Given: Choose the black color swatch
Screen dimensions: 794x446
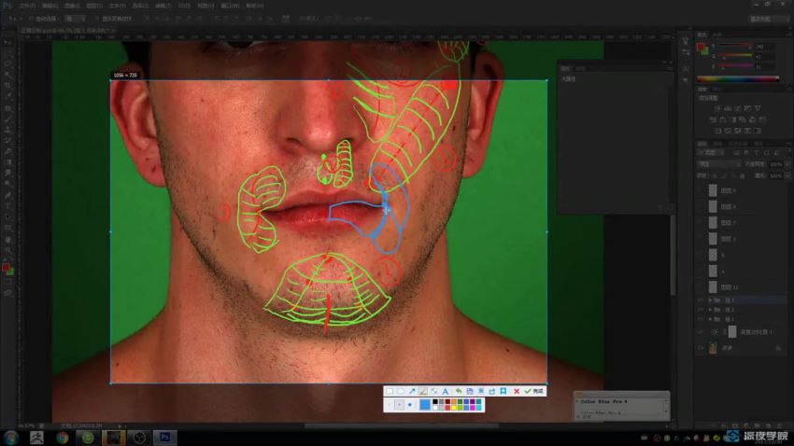Looking at the screenshot, I should click(435, 402).
